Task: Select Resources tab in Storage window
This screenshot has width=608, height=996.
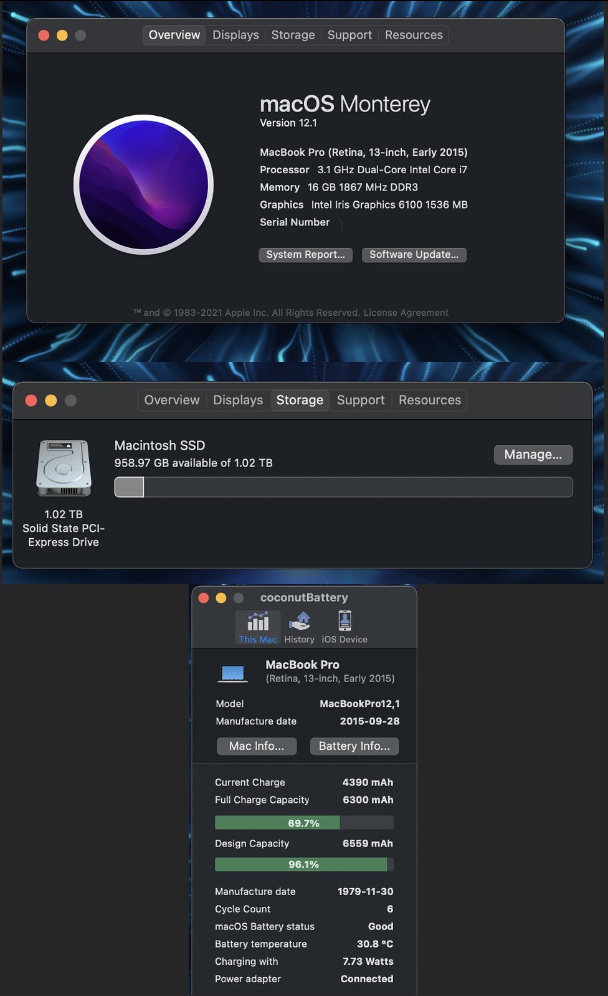Action: 430,400
